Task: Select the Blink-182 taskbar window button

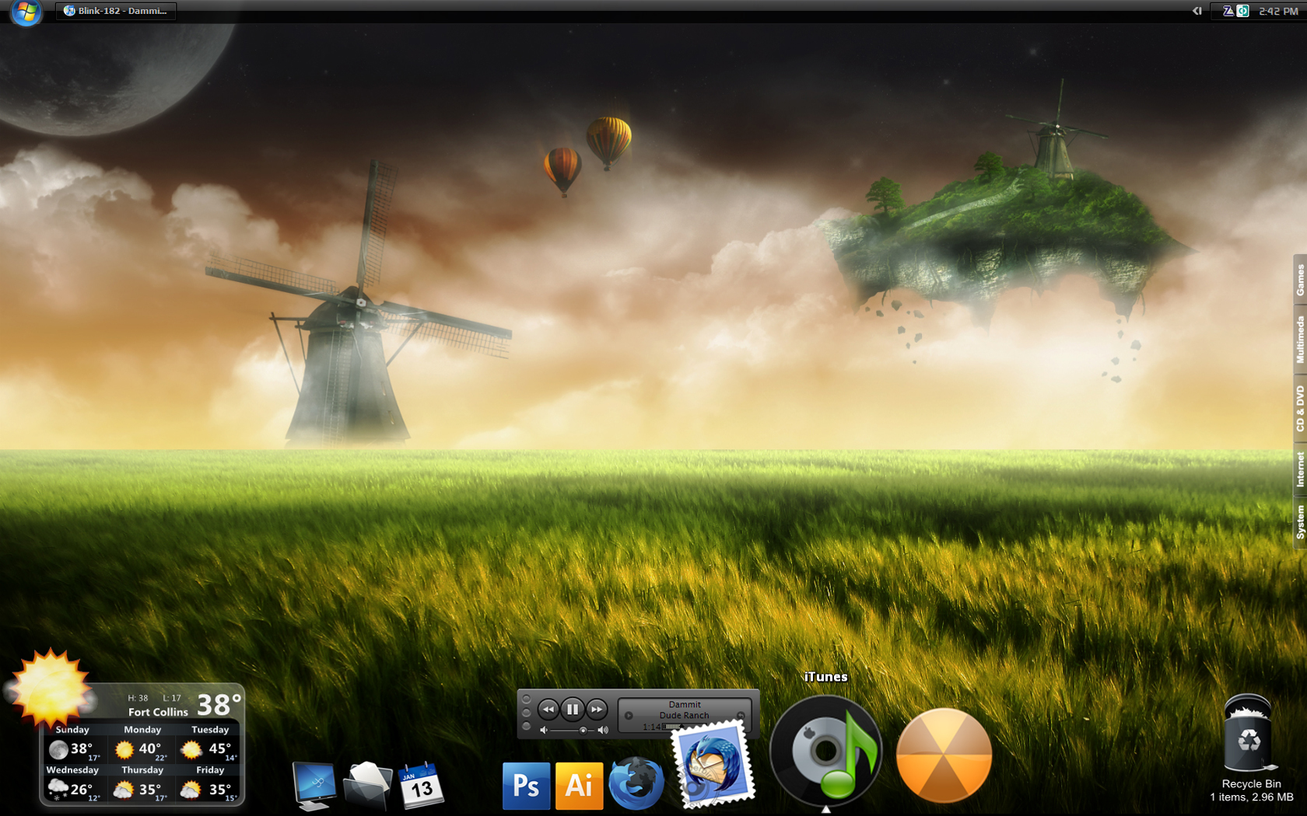Action: pos(116,11)
